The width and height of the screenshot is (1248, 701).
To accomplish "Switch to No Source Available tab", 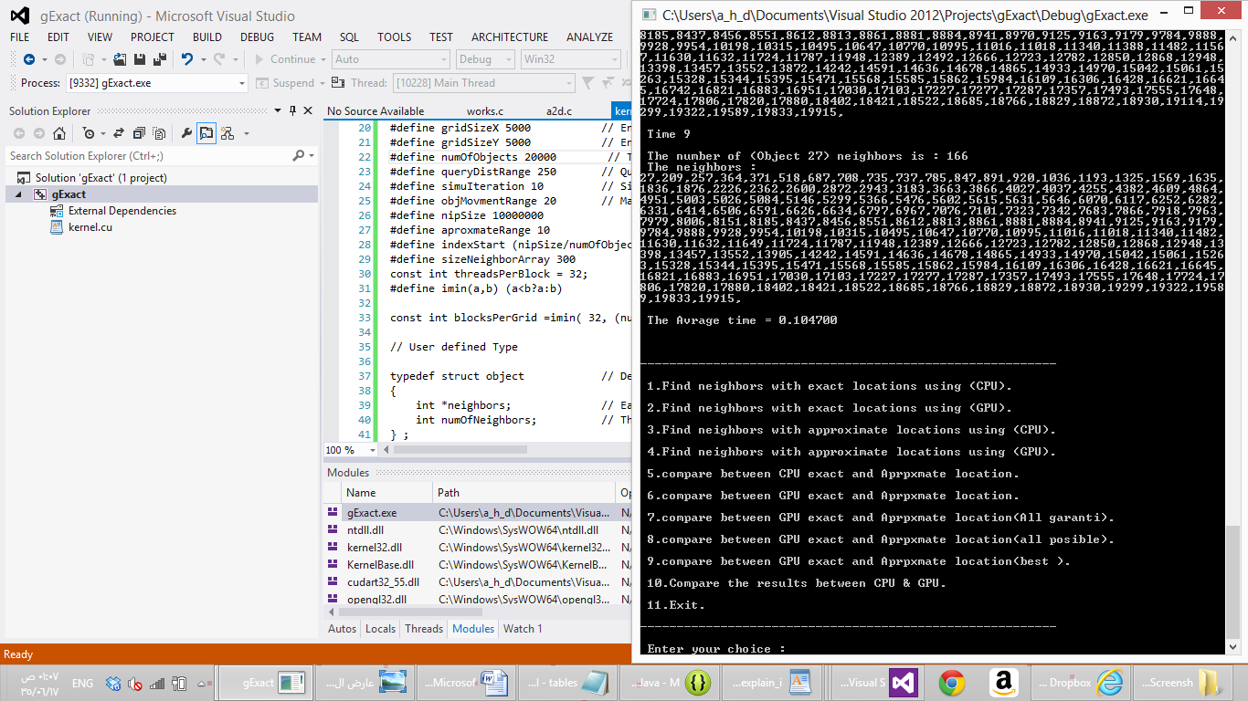I will pos(375,111).
